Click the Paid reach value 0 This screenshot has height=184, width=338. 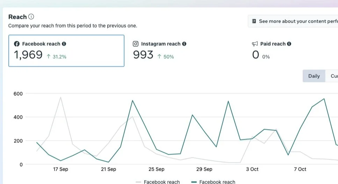[x=256, y=55]
